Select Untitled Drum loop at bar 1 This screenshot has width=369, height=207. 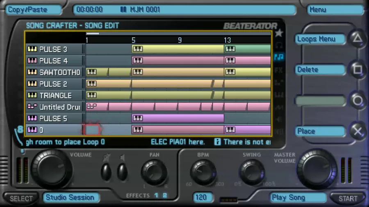[97, 106]
